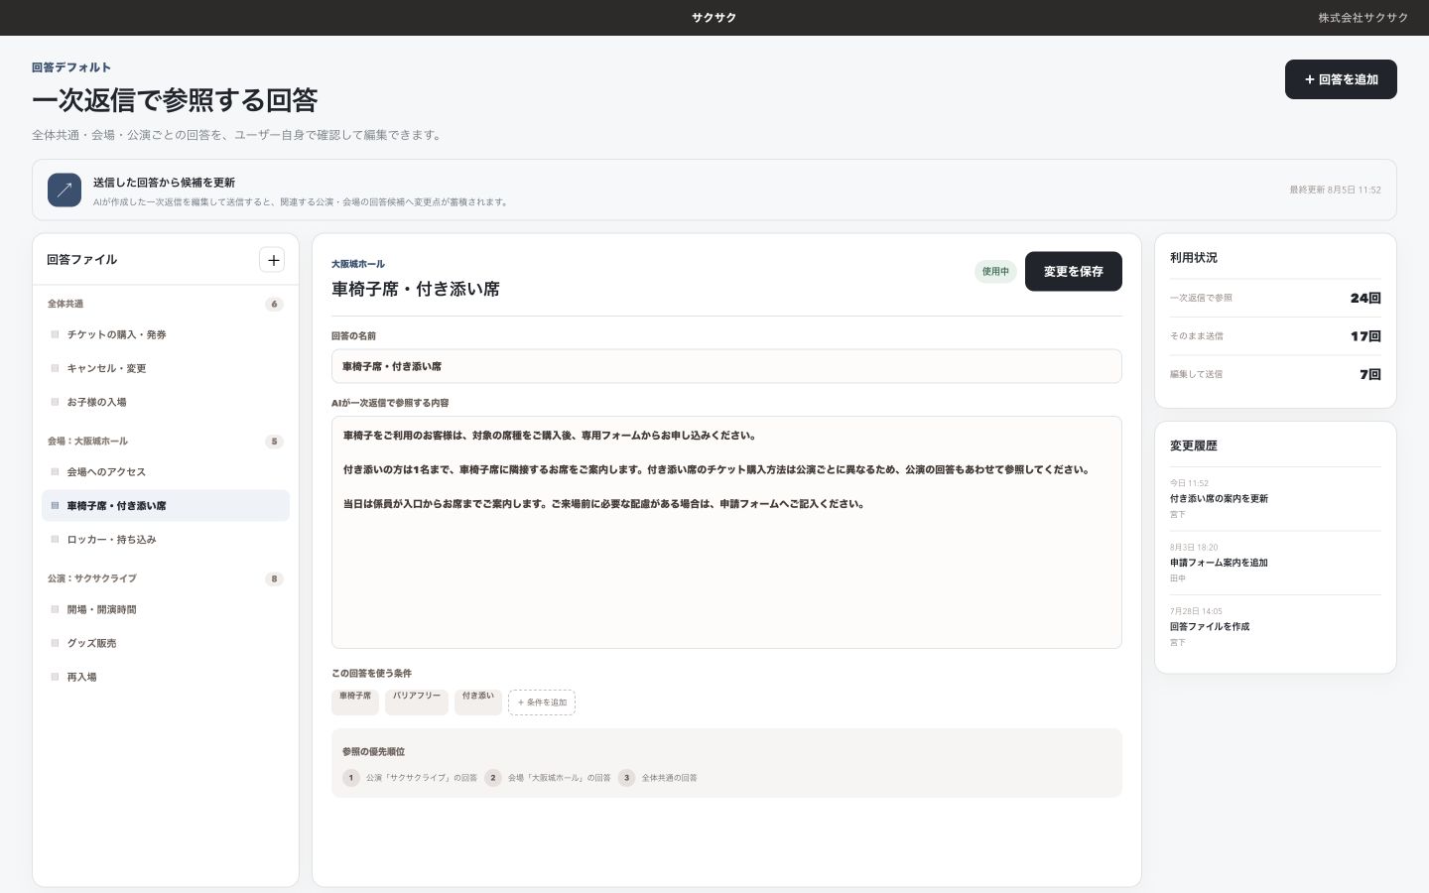Image resolution: width=1429 pixels, height=893 pixels.
Task: Click the arrow icon beside 送信した回答から候補を更新
Action: tap(65, 190)
